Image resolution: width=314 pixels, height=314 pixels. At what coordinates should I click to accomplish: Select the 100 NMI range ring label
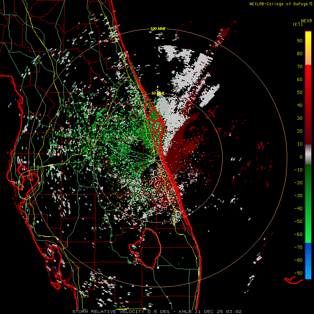click(158, 29)
